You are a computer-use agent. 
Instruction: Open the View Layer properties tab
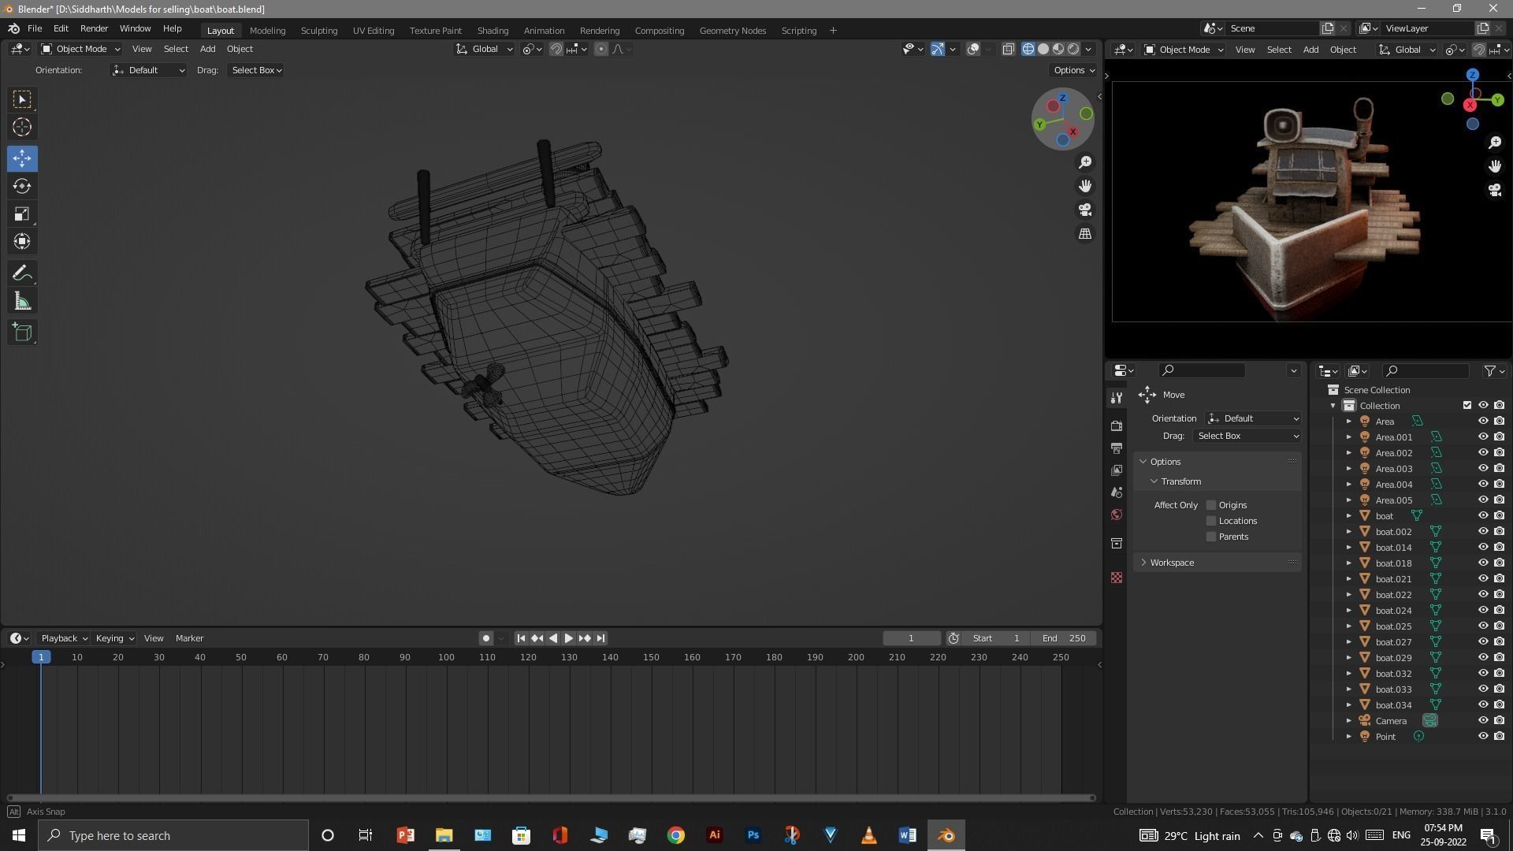pos(1116,470)
